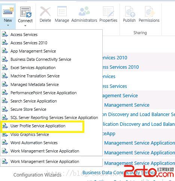Select Secure Store Service entry
The image size is (175, 181).
point(28,109)
